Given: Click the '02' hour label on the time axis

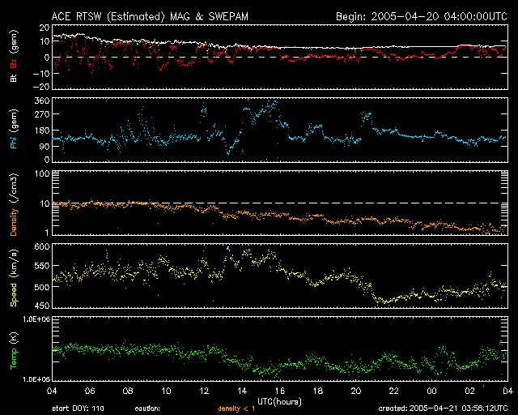Looking at the screenshot, I should point(469,391).
